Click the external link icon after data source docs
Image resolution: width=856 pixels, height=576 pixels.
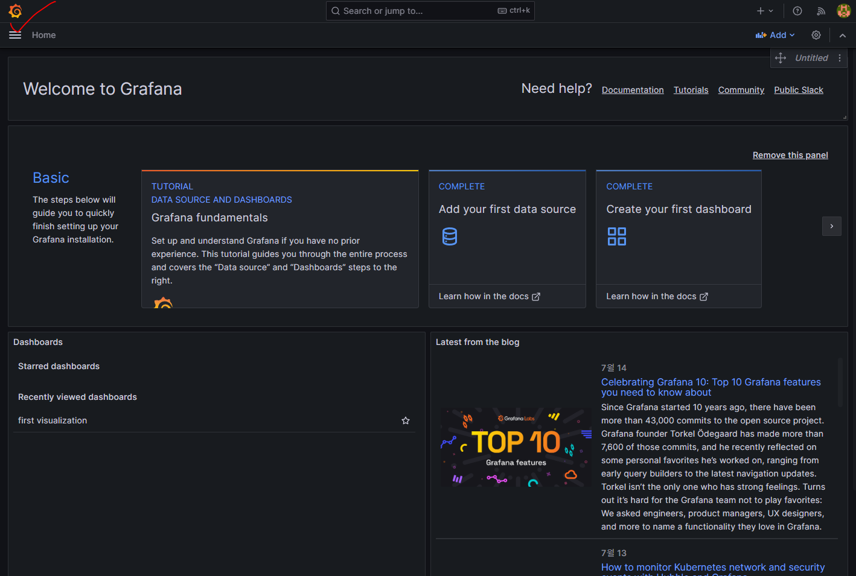(x=536, y=297)
